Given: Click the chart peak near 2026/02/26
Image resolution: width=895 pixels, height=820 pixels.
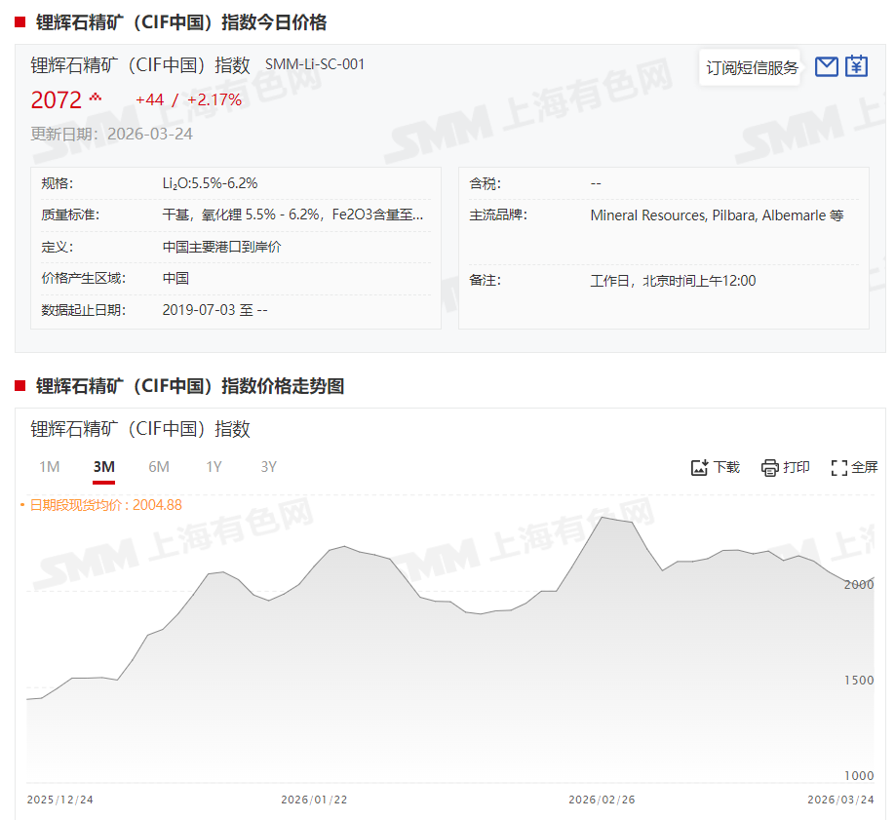Looking at the screenshot, I should 603,518.
